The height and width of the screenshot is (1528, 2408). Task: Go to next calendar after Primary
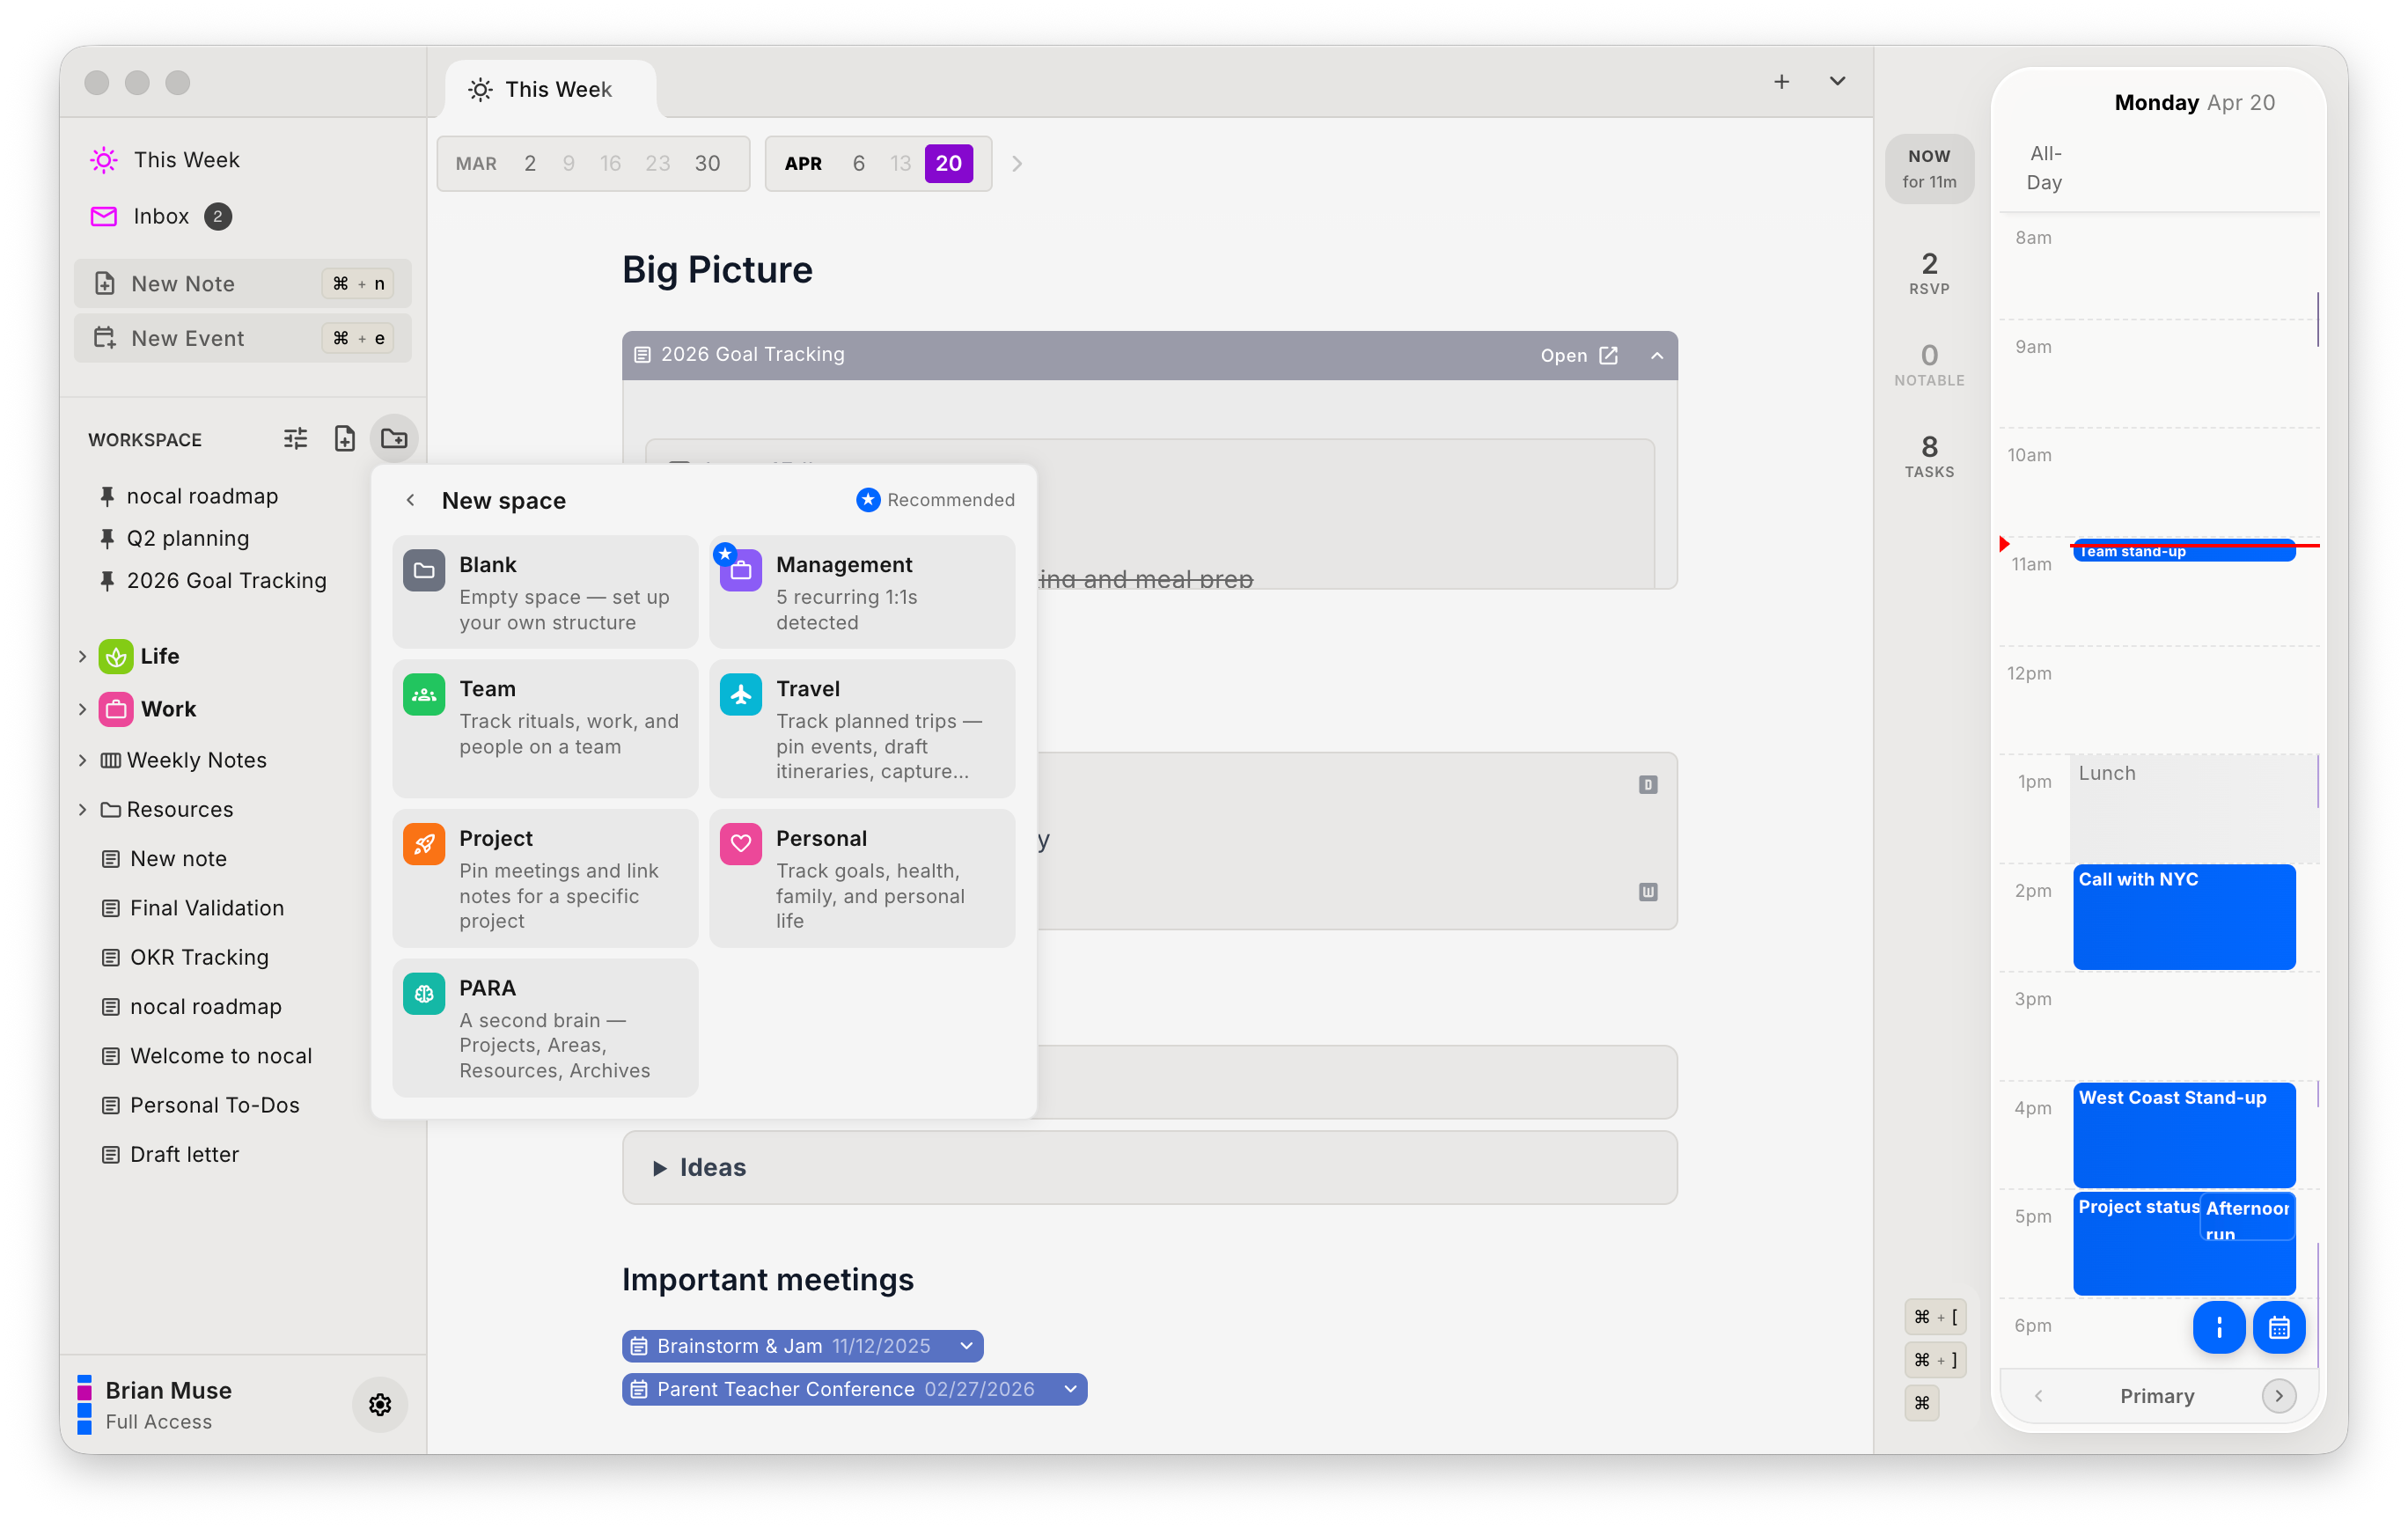[2279, 1396]
